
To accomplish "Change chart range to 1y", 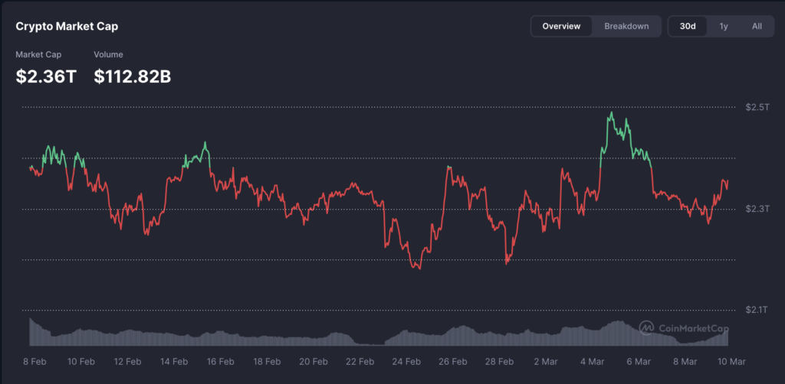I will coord(724,26).
